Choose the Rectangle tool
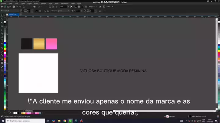 [x=2, y=37]
